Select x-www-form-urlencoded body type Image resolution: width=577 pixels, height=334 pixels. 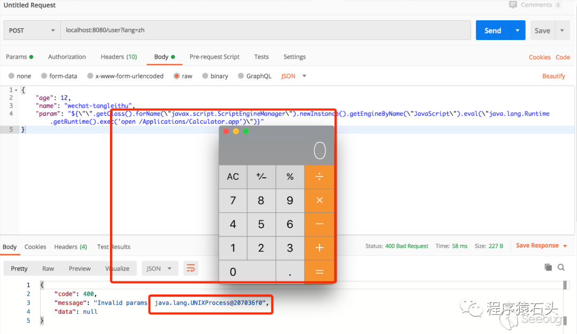point(90,76)
